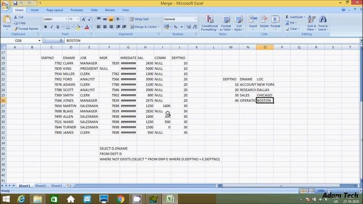Open the Font name dropdown
Viewport: 363px width, 204px height.
66,19
